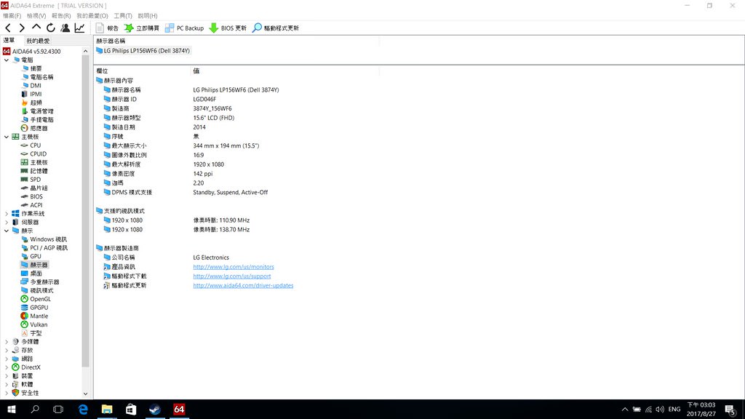This screenshot has width=745, height=419.
Task: Open the volume control in system tray
Action: click(660, 409)
